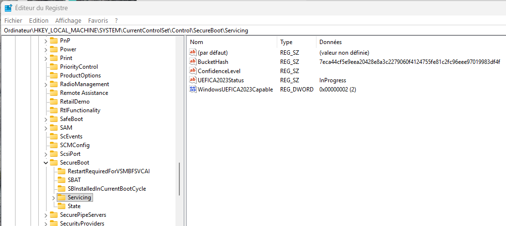Click the ConfidenceLevel string value icon
The height and width of the screenshot is (226, 506).
point(192,71)
